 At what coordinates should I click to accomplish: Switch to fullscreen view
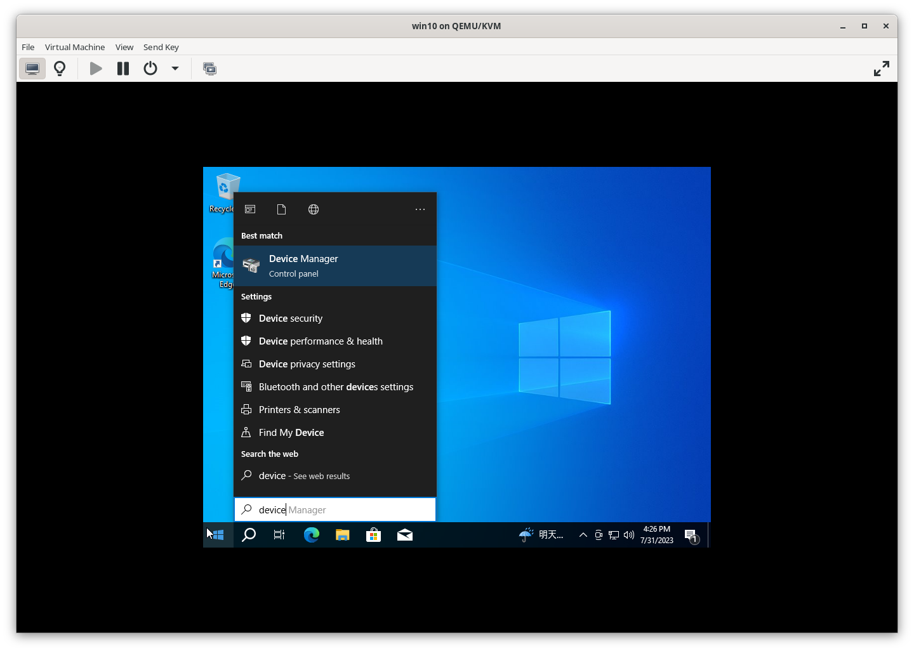pyautogui.click(x=882, y=69)
